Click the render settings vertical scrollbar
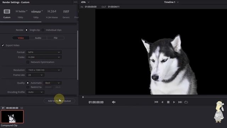Image resolution: width=227 pixels, height=128 pixels. tap(78, 55)
